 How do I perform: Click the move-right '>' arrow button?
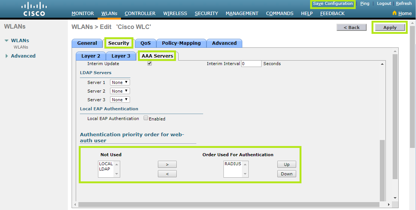[x=167, y=164]
